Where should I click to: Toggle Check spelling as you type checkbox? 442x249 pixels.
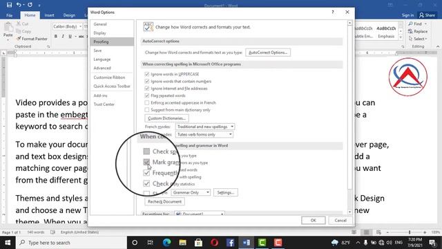tap(146, 151)
